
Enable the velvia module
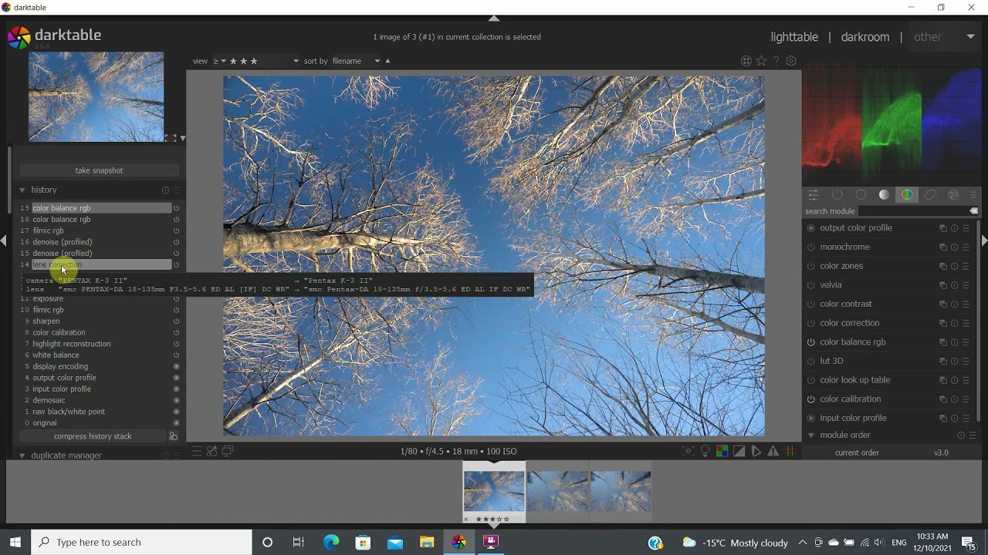pyautogui.click(x=810, y=285)
